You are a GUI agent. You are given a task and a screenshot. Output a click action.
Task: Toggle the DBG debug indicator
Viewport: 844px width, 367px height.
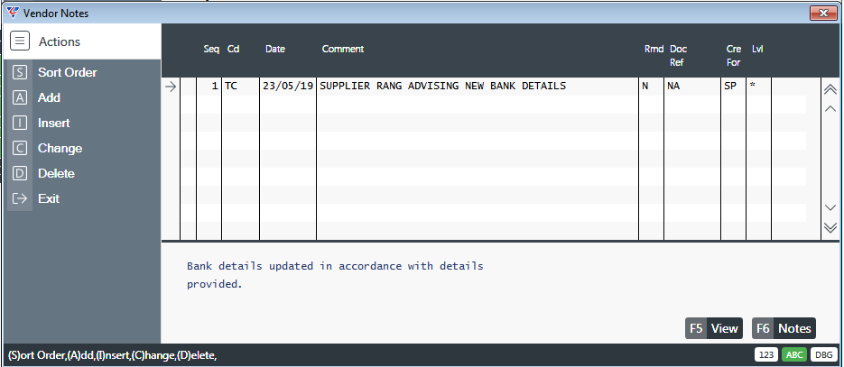[823, 355]
